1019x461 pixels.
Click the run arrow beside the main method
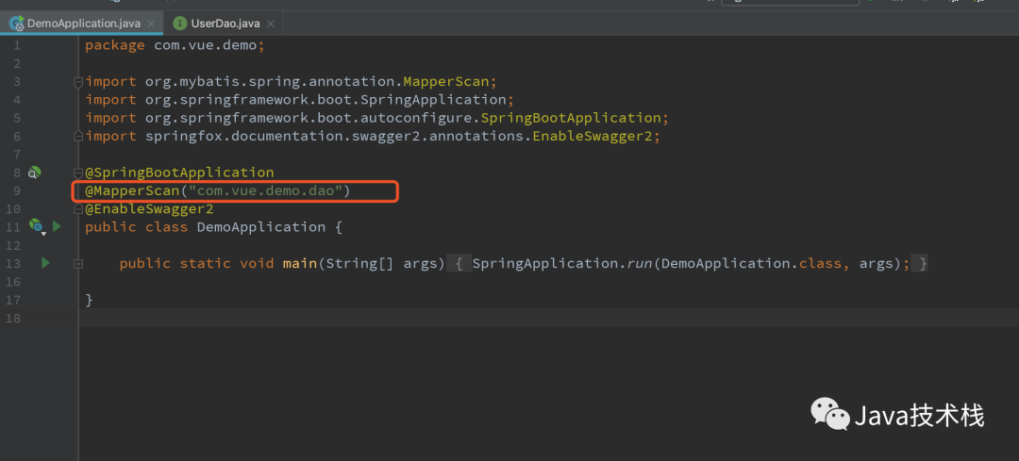tap(44, 263)
